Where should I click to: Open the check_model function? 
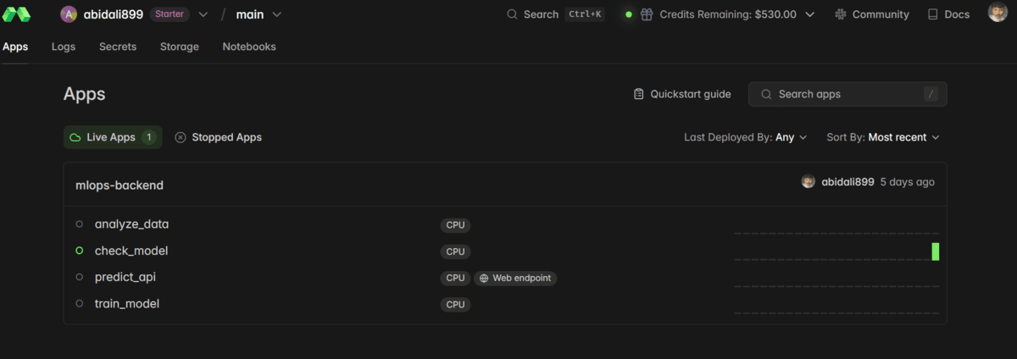coord(131,251)
